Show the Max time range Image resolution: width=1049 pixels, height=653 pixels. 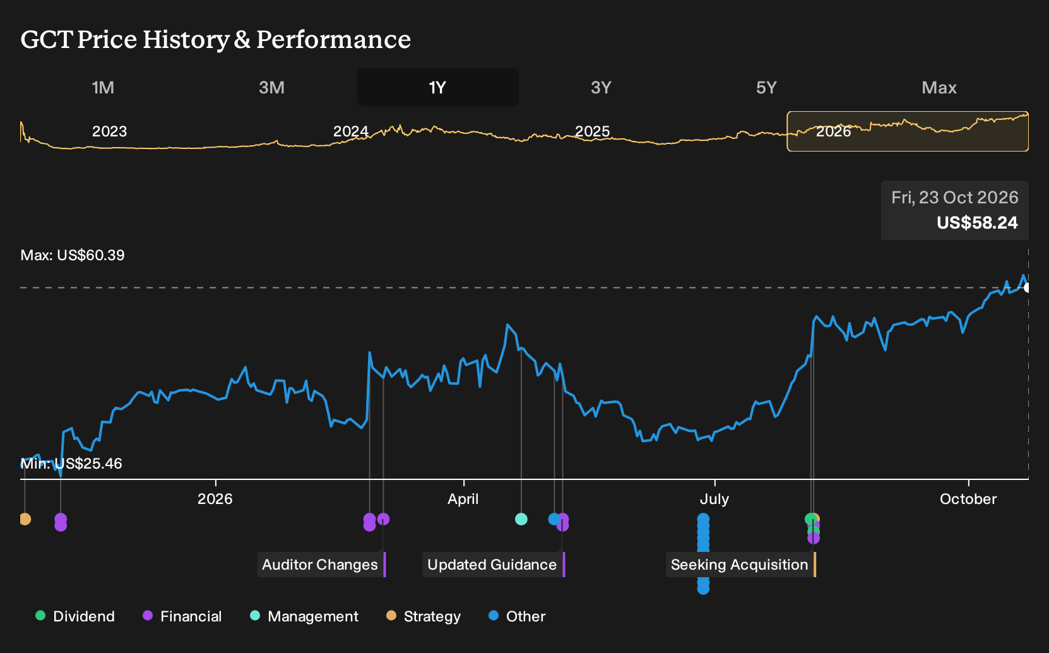pos(939,87)
